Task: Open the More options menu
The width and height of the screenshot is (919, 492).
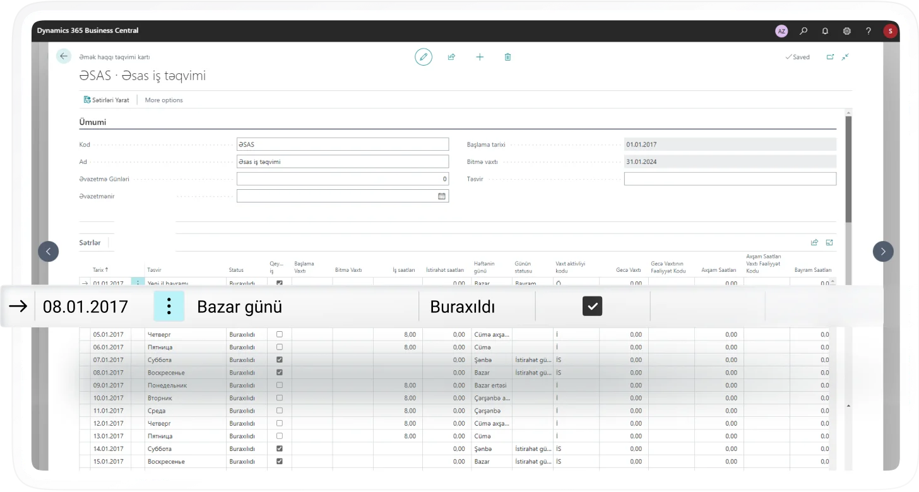Action: (163, 100)
